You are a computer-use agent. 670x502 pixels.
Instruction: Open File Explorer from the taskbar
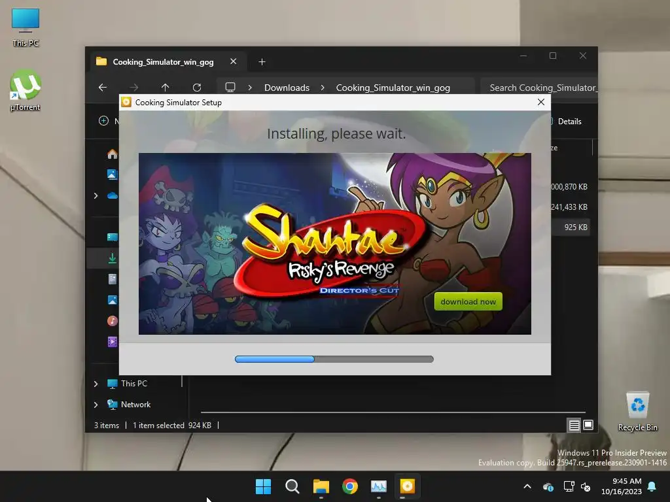(321, 486)
